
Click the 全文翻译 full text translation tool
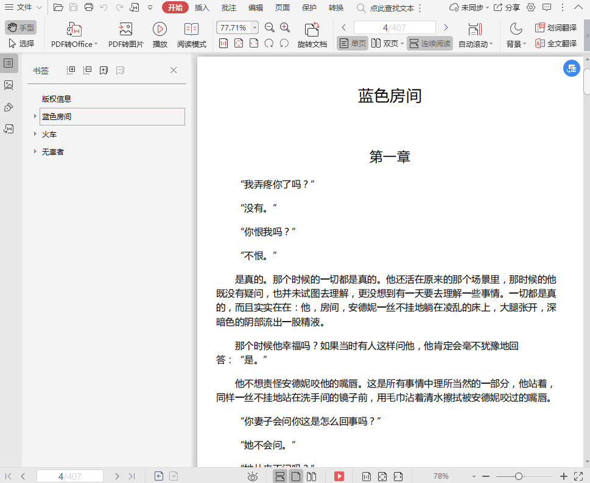[556, 43]
